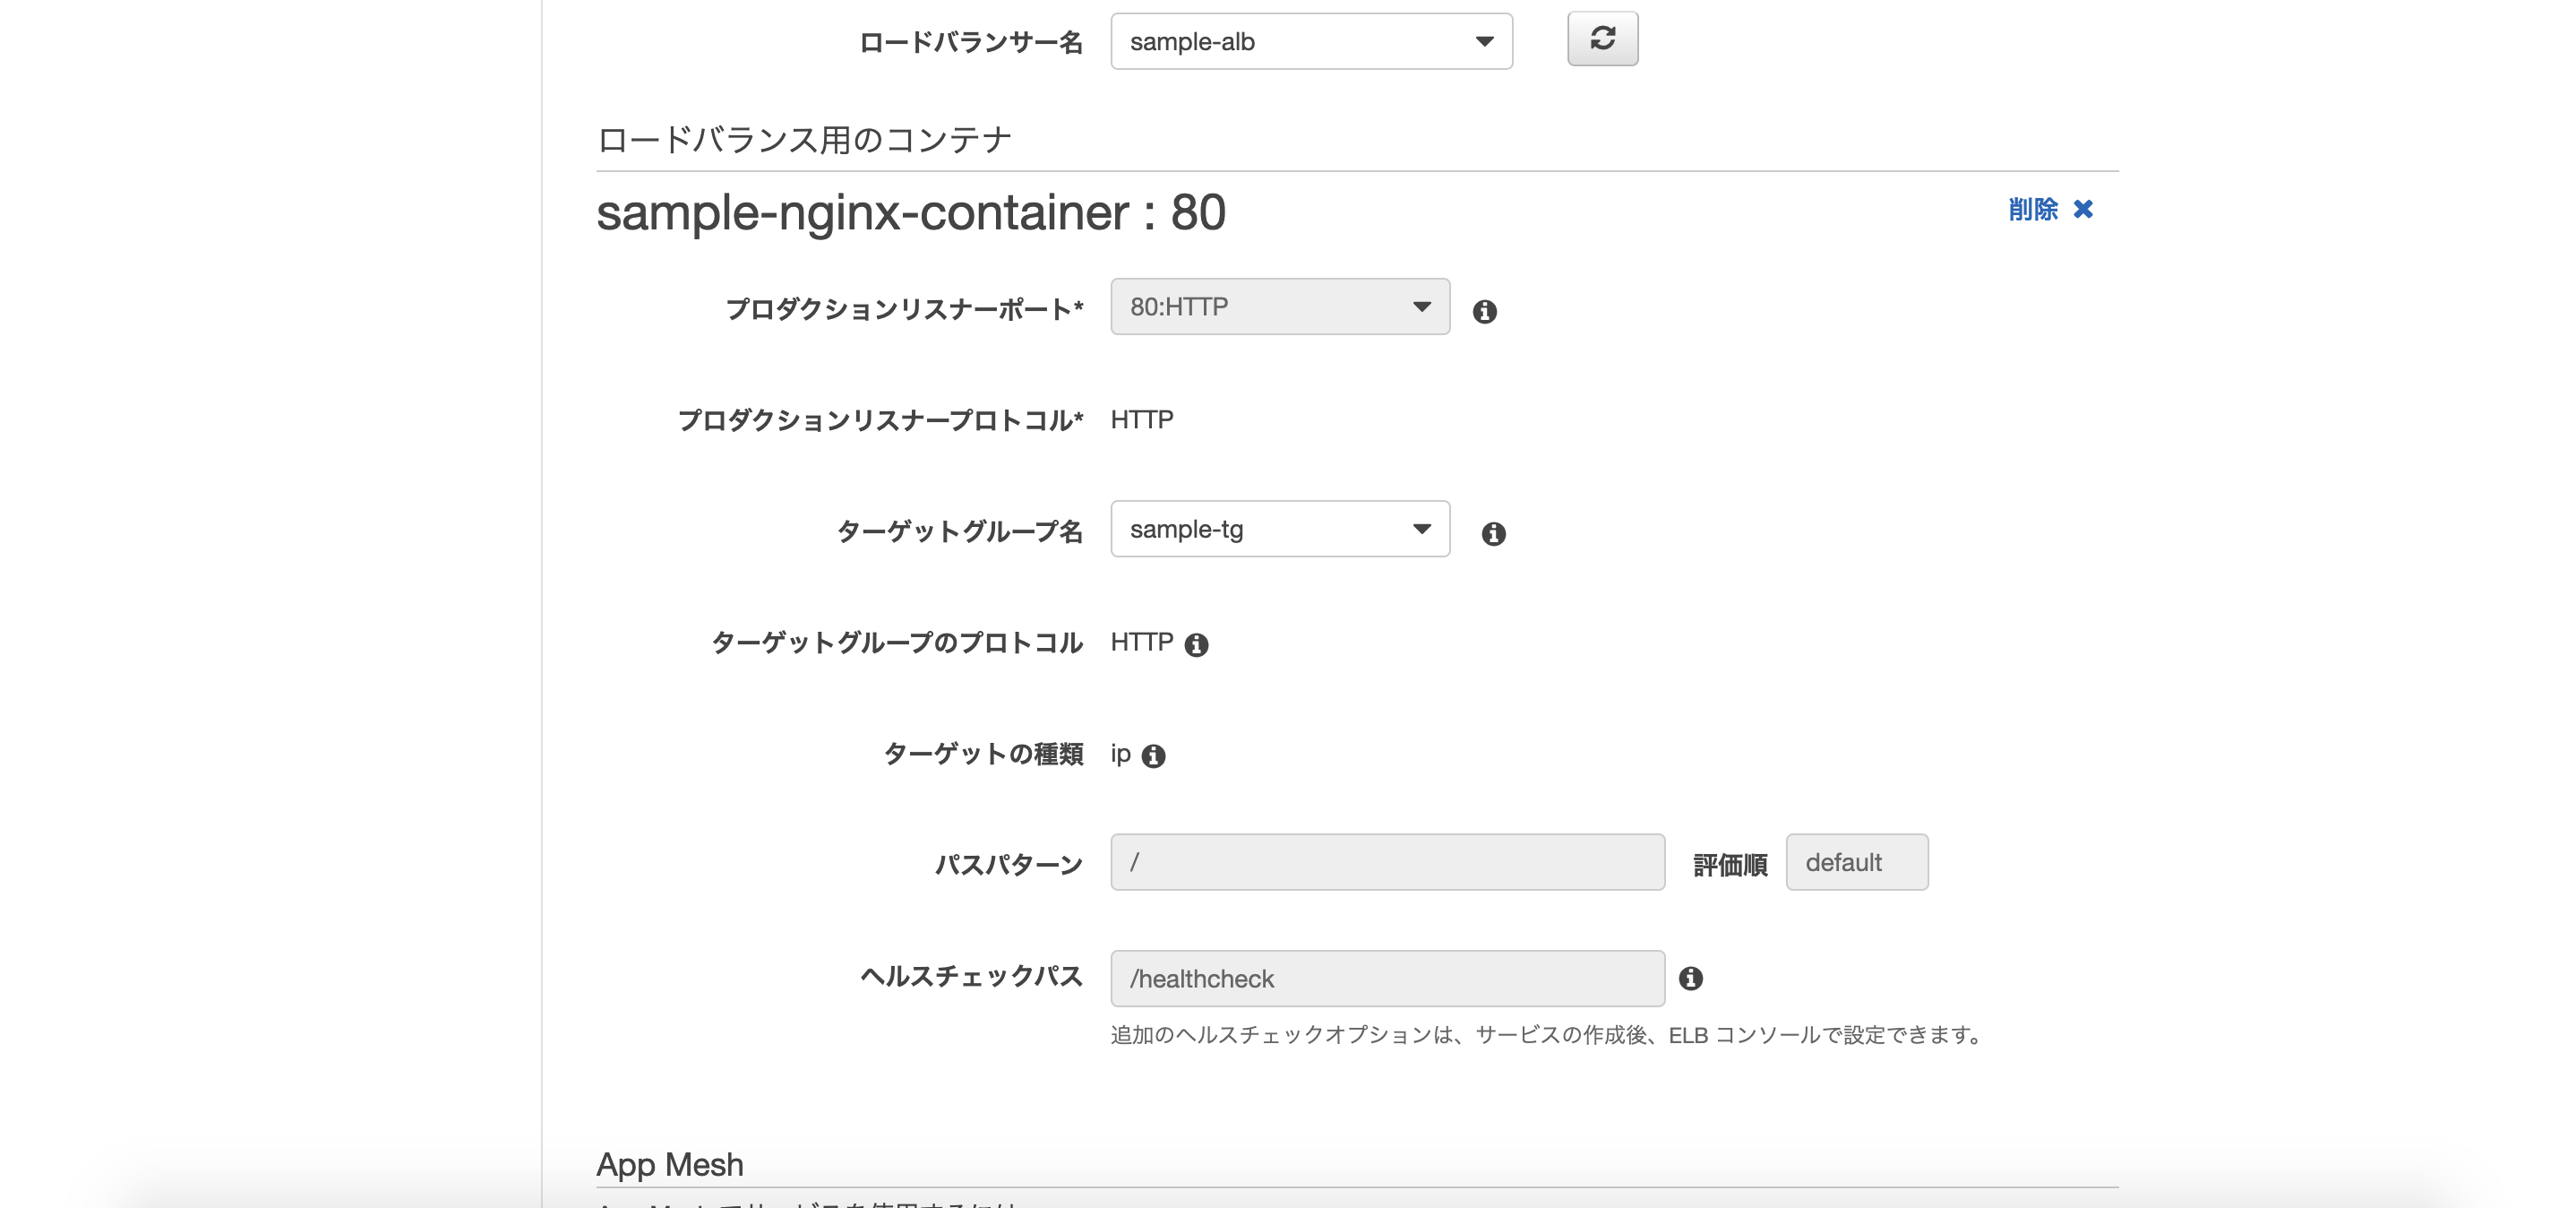The image size is (2576, 1208).
Task: Click the X icon to remove the container
Action: click(x=2085, y=209)
